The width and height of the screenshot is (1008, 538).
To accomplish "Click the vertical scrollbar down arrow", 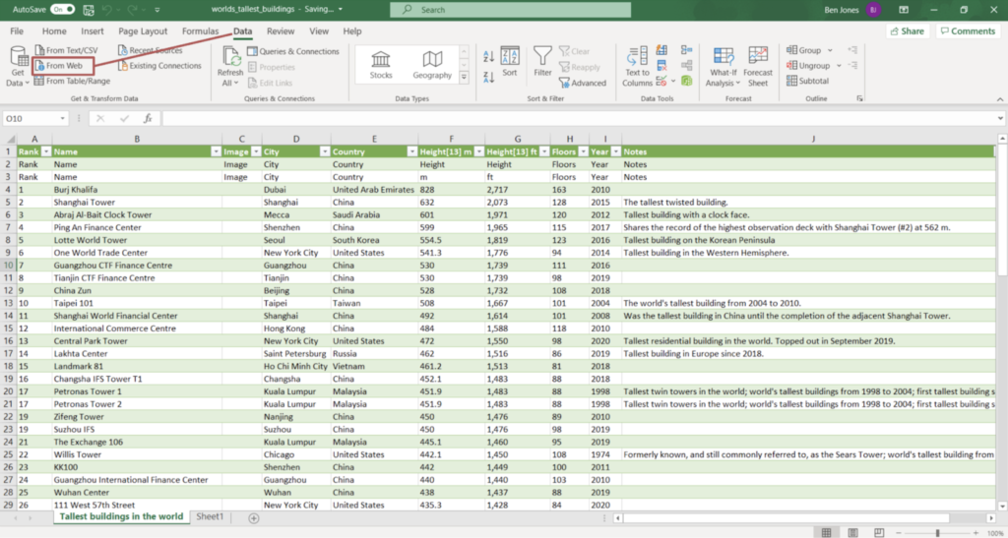I will coord(1001,506).
